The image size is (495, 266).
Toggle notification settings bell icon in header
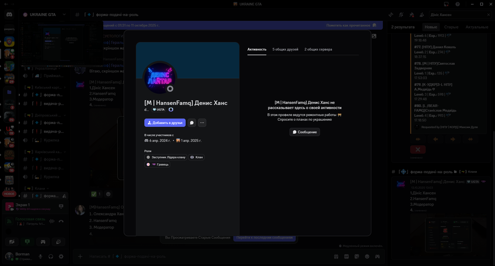[401, 15]
